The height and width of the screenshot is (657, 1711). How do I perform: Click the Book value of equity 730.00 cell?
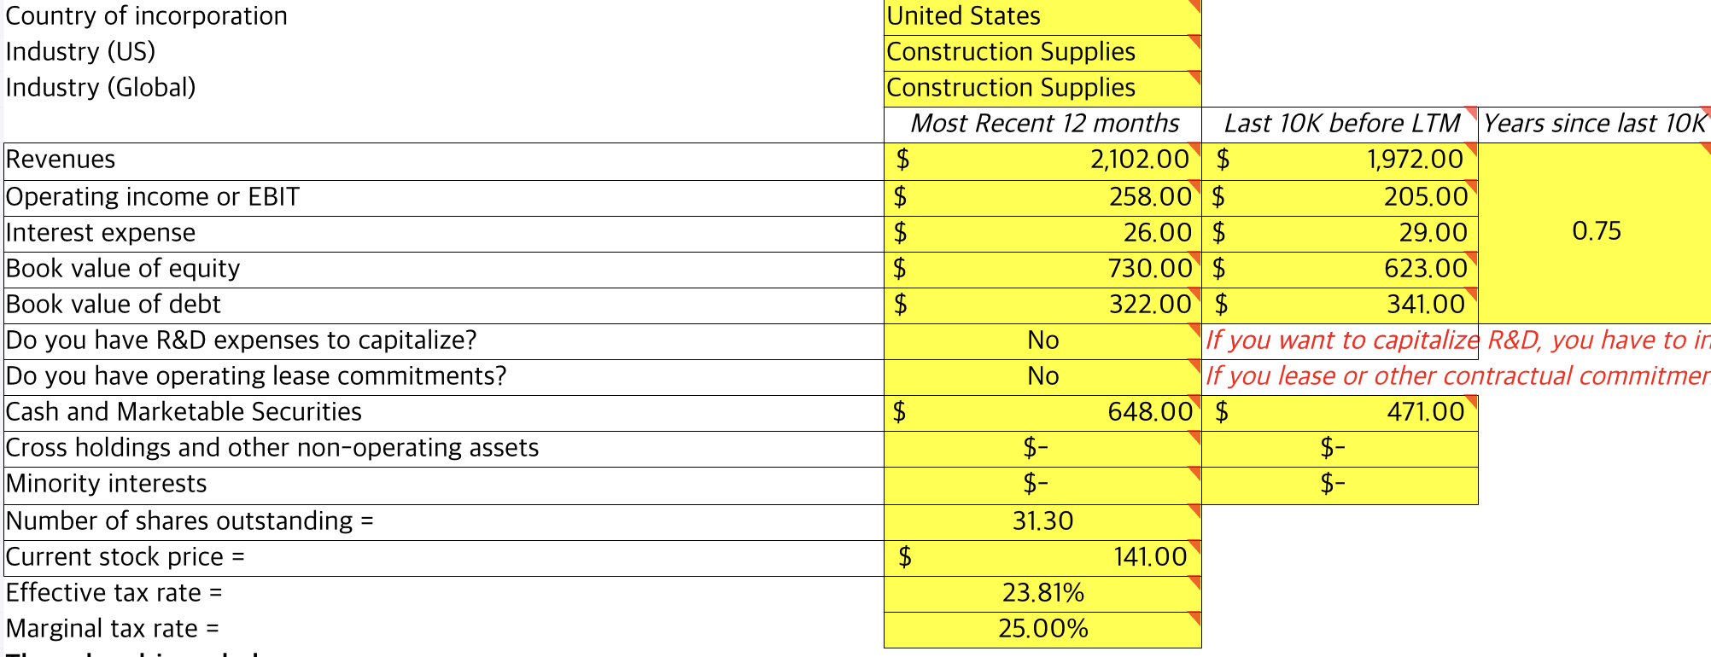pos(1042,270)
